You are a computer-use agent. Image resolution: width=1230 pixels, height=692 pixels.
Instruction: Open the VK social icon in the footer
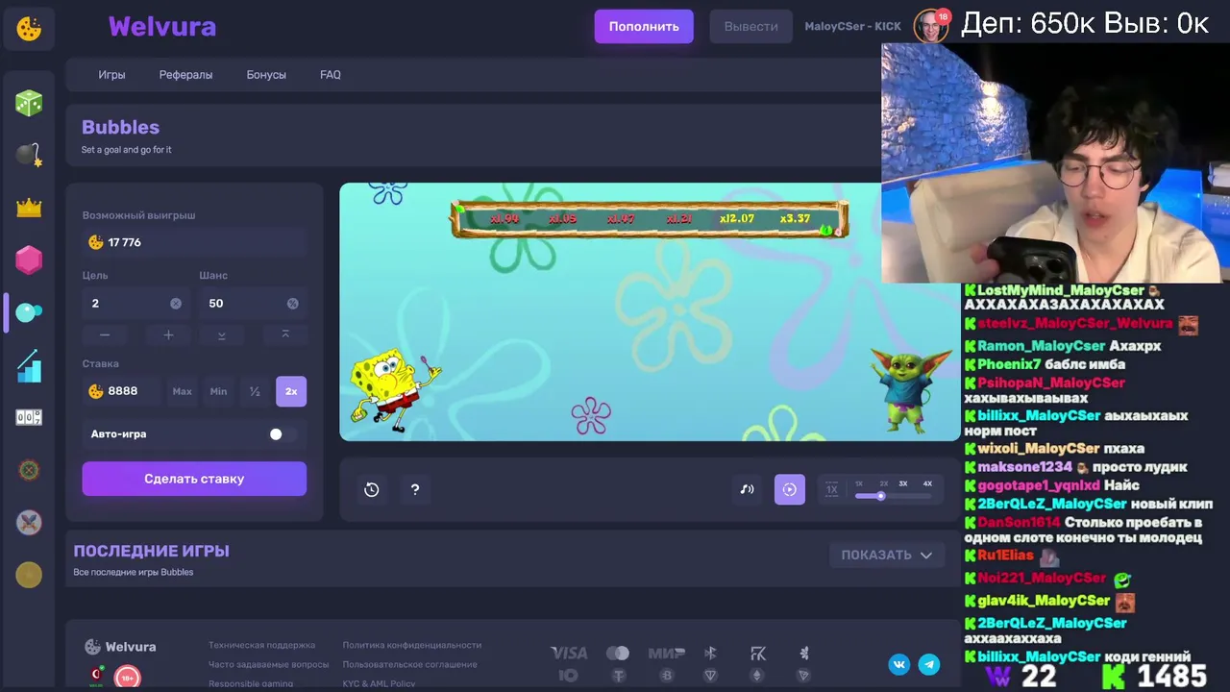(x=899, y=664)
